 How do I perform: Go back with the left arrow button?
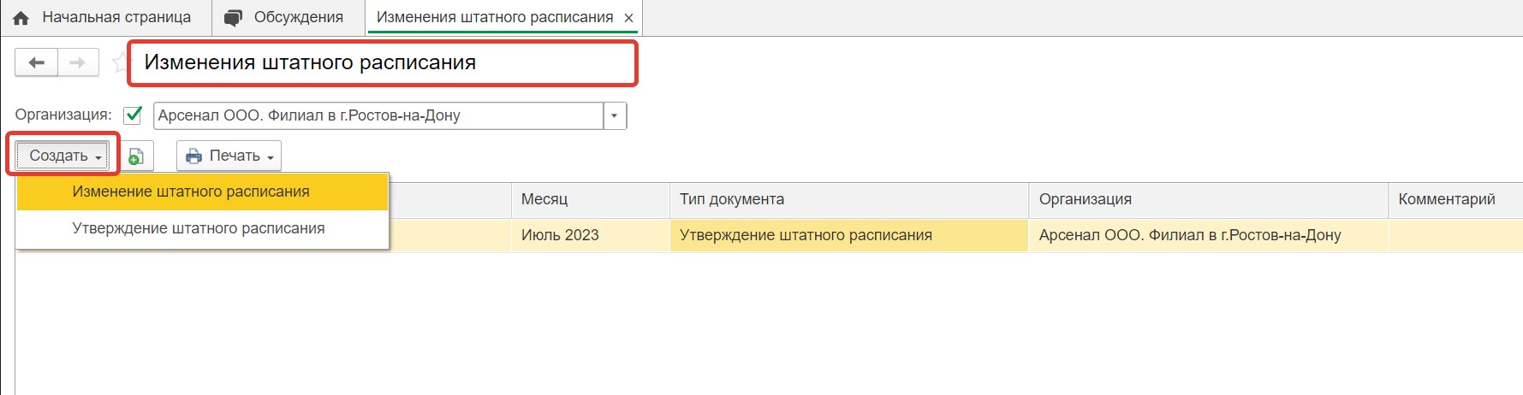pos(37,62)
